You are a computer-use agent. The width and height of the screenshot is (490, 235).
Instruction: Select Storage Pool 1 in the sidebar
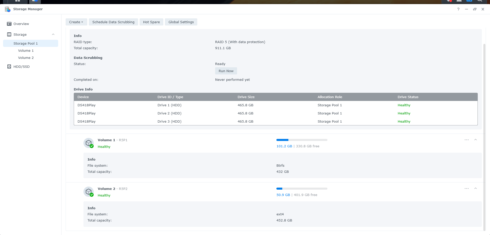31,43
